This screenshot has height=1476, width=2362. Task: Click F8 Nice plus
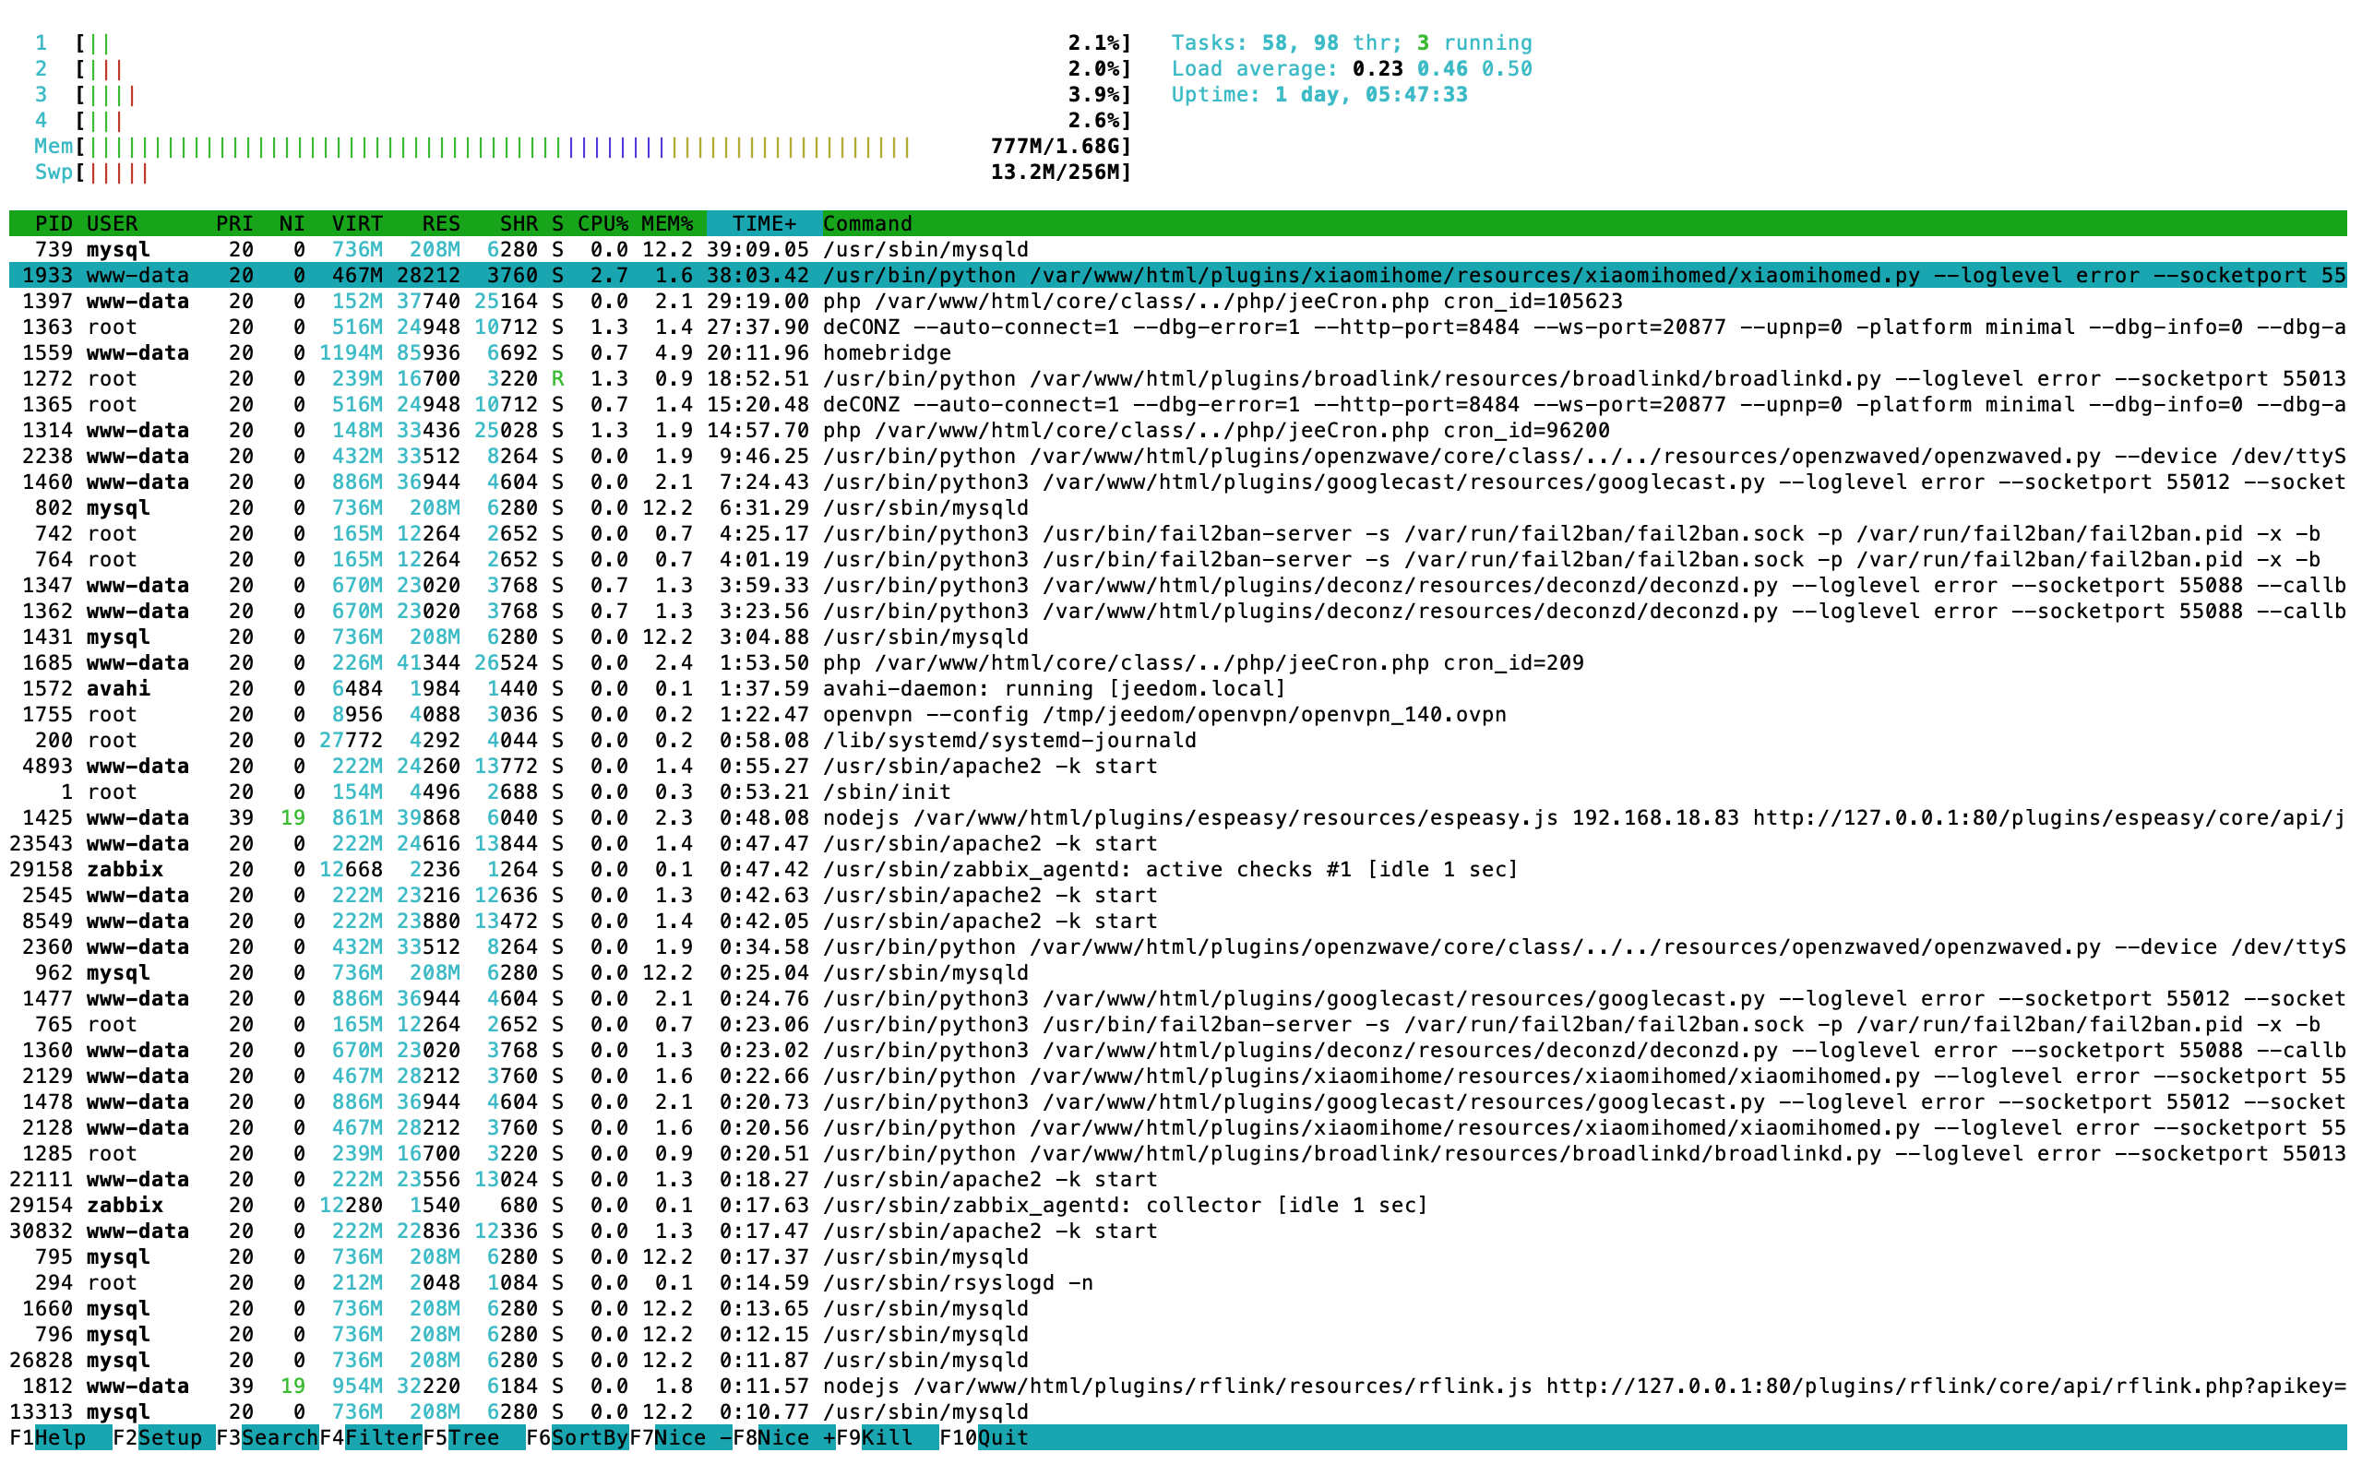(785, 1437)
